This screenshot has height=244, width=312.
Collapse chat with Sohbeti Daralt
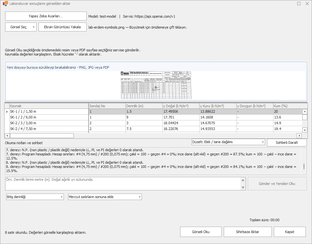pos(287,143)
